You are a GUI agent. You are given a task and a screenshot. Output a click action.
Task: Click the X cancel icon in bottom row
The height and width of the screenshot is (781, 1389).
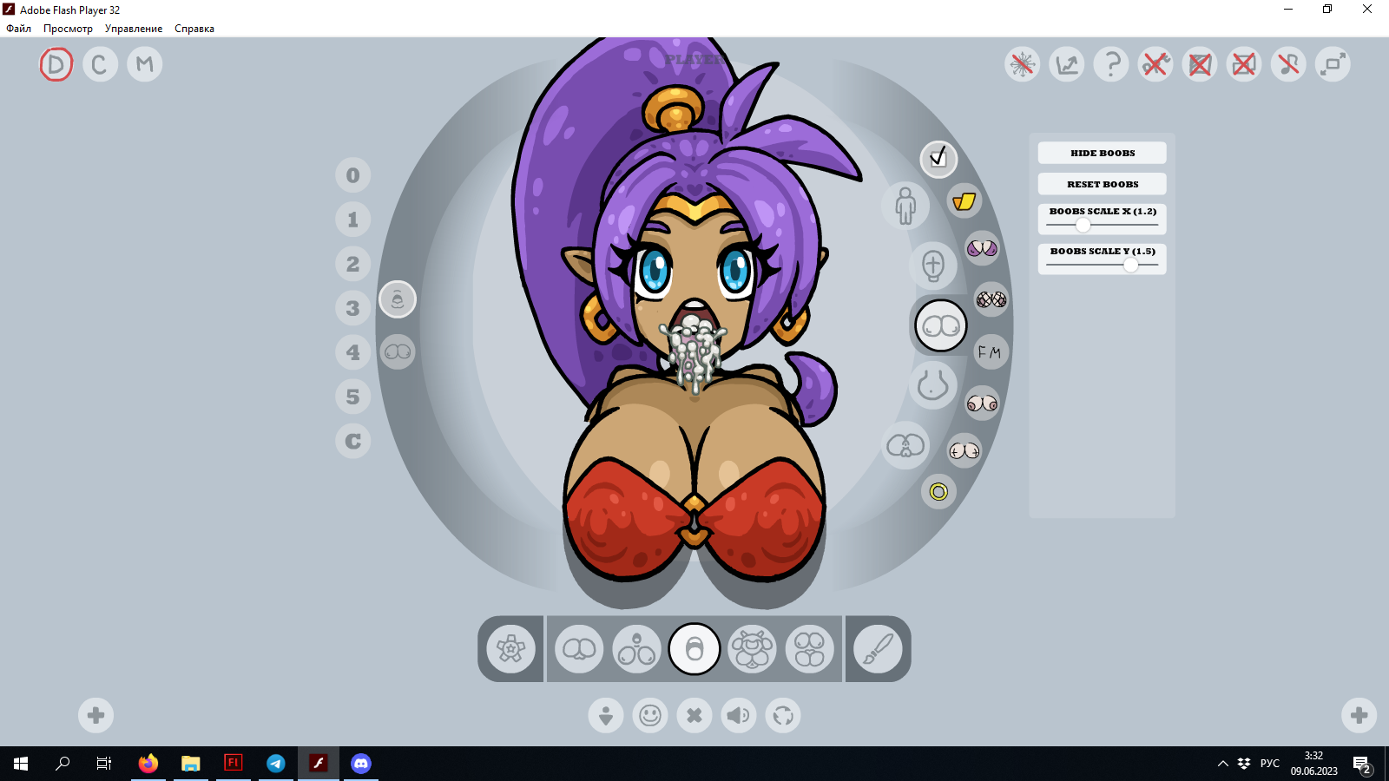[694, 715]
